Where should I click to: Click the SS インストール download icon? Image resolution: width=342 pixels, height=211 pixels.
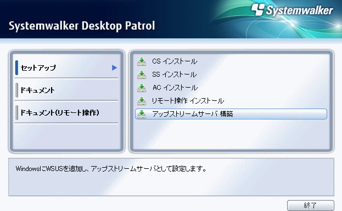point(142,75)
